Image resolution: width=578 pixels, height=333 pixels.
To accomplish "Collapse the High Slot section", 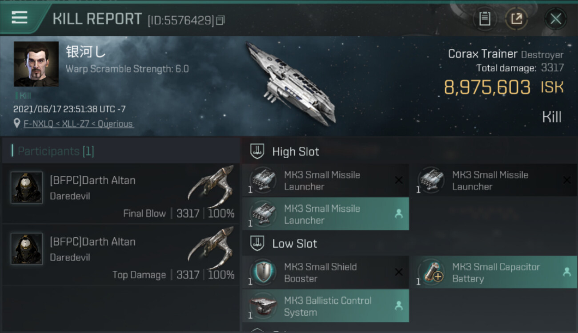I will pyautogui.click(x=258, y=151).
